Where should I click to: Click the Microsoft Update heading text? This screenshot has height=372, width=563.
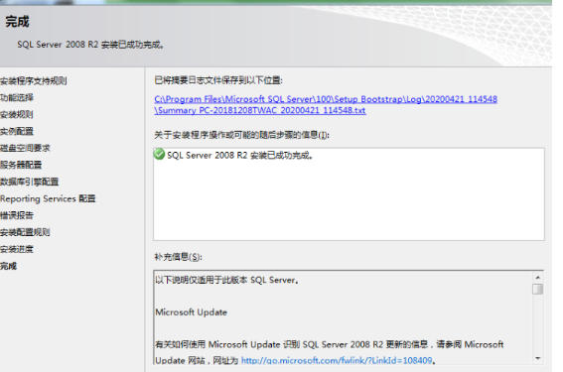[x=191, y=312]
